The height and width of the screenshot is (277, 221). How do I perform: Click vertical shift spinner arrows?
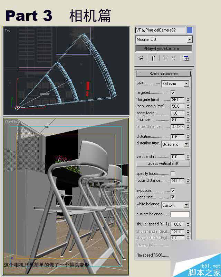click(188, 157)
